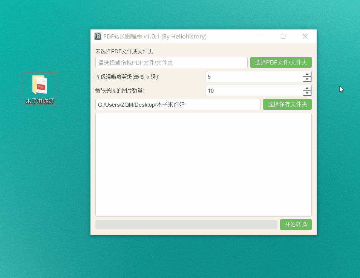The image size is (360, 278).
Task: Click inside the empty log output area
Action: (x=203, y=164)
